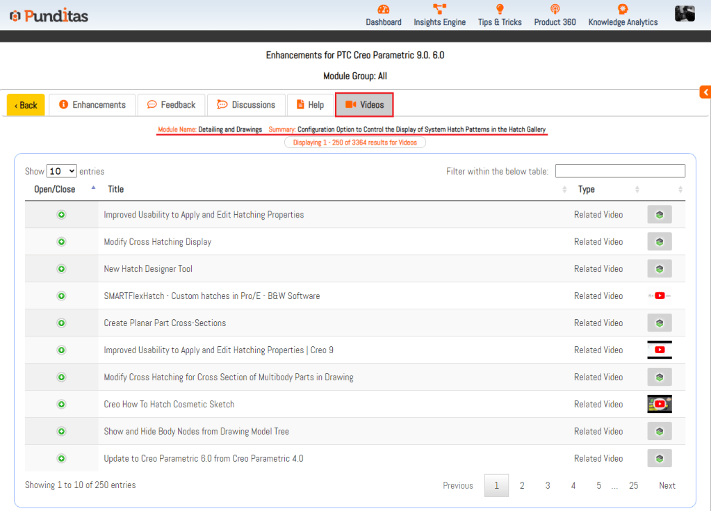
Task: Open the Dashboard icon in top navigation
Action: coord(384,10)
